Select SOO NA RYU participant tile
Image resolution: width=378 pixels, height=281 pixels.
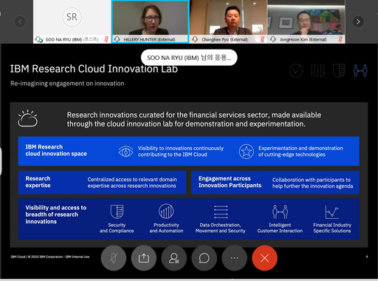(x=72, y=21)
